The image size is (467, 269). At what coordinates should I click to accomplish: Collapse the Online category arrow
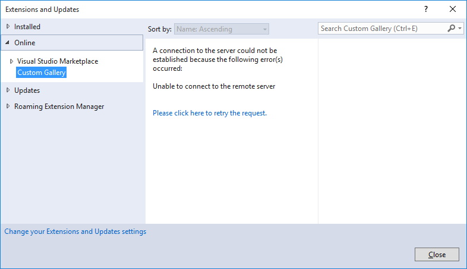[x=8, y=43]
